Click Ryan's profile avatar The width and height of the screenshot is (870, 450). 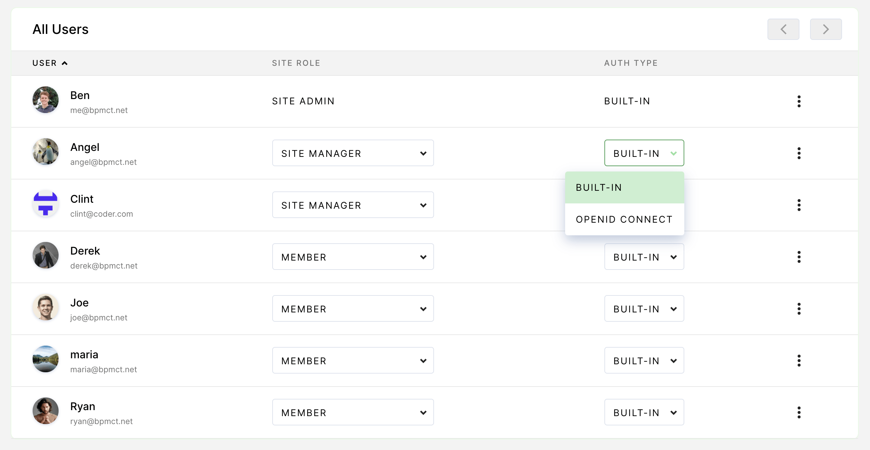46,411
